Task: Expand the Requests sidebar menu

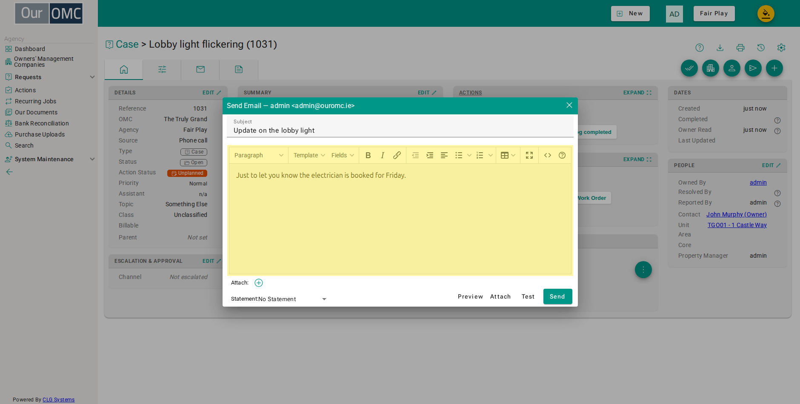Action: [50, 77]
